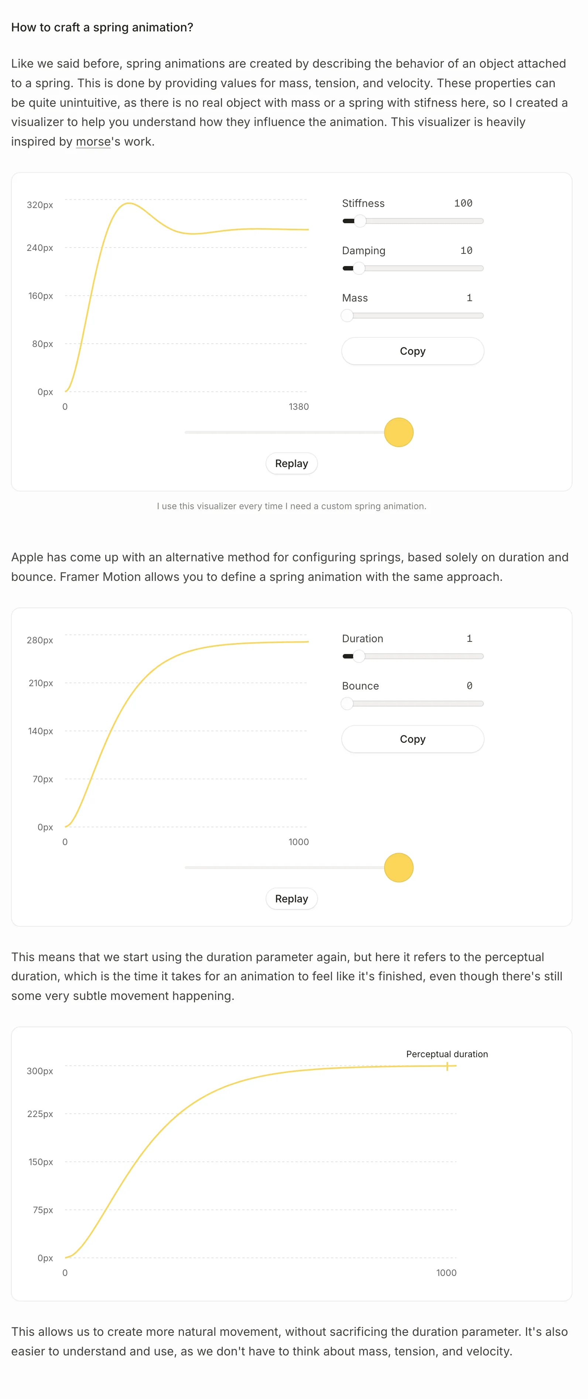588x1399 pixels.
Task: Click the Mass value 1
Action: click(x=469, y=297)
